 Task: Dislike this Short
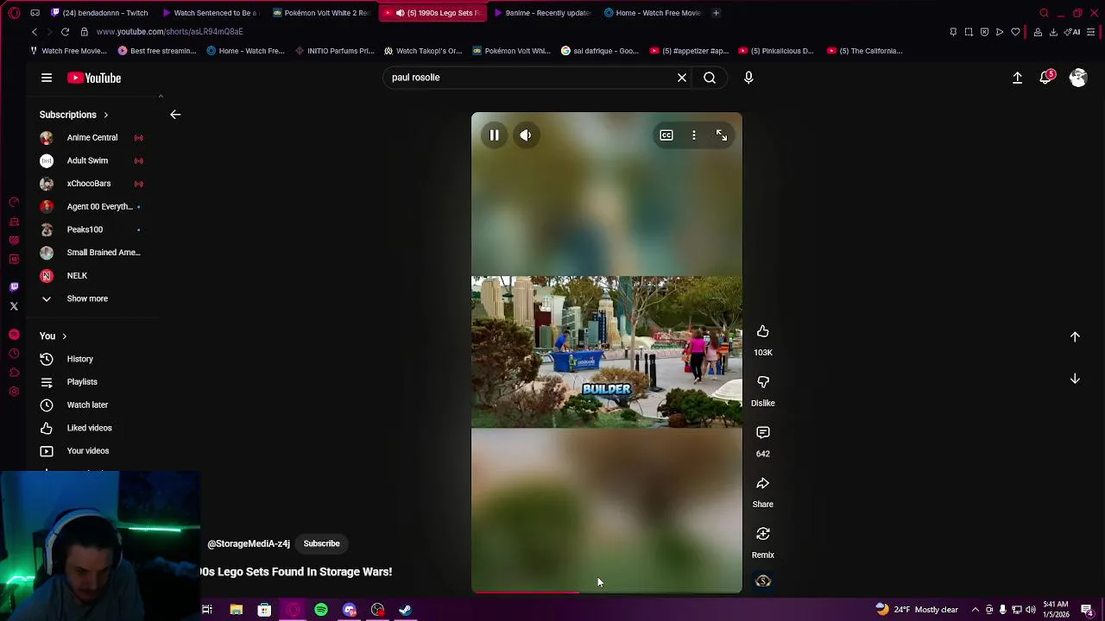(763, 382)
